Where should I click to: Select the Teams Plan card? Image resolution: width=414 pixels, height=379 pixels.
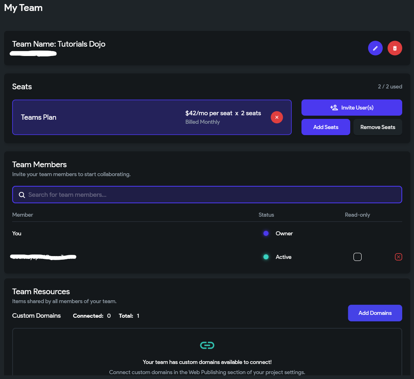[102, 117]
